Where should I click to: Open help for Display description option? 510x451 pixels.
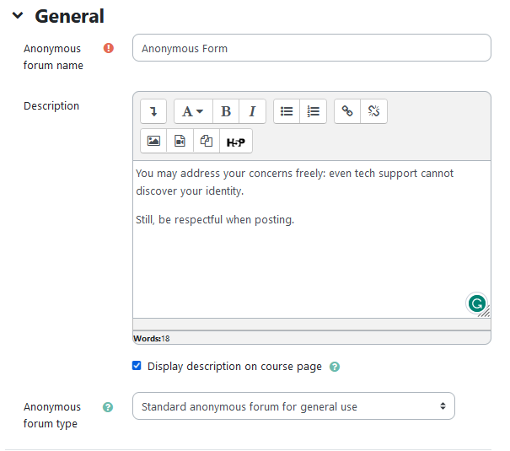pos(335,367)
